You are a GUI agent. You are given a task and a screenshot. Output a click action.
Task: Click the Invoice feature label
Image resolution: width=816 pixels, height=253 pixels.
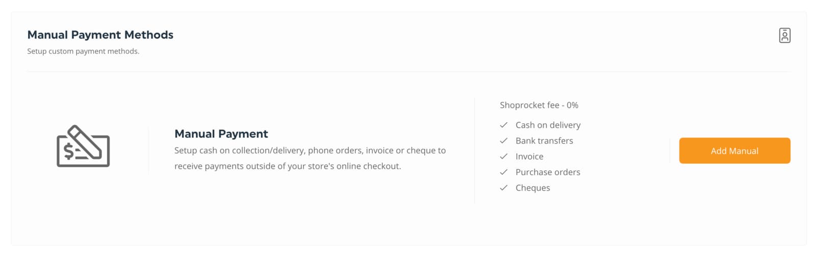tap(529, 156)
